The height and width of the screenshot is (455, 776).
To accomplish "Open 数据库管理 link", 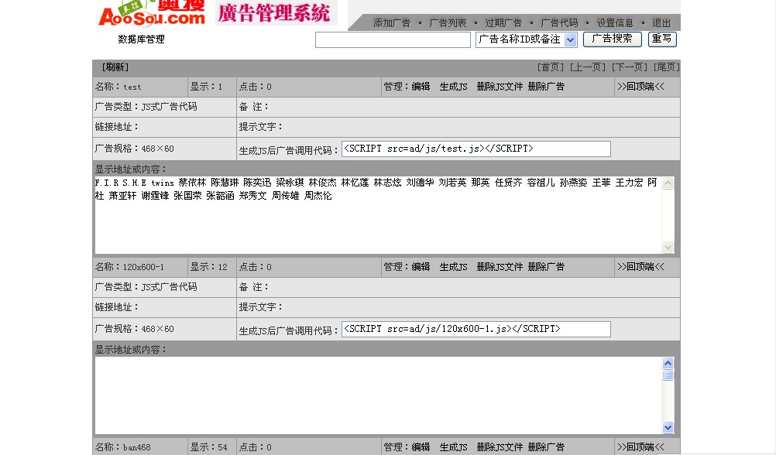I will click(x=141, y=39).
